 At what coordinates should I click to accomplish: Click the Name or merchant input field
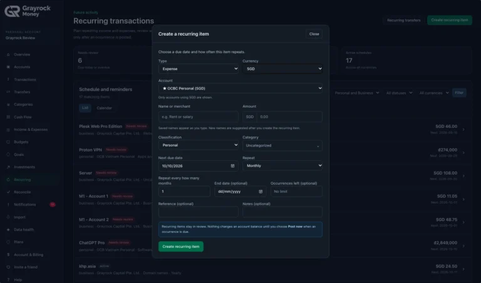(x=198, y=117)
